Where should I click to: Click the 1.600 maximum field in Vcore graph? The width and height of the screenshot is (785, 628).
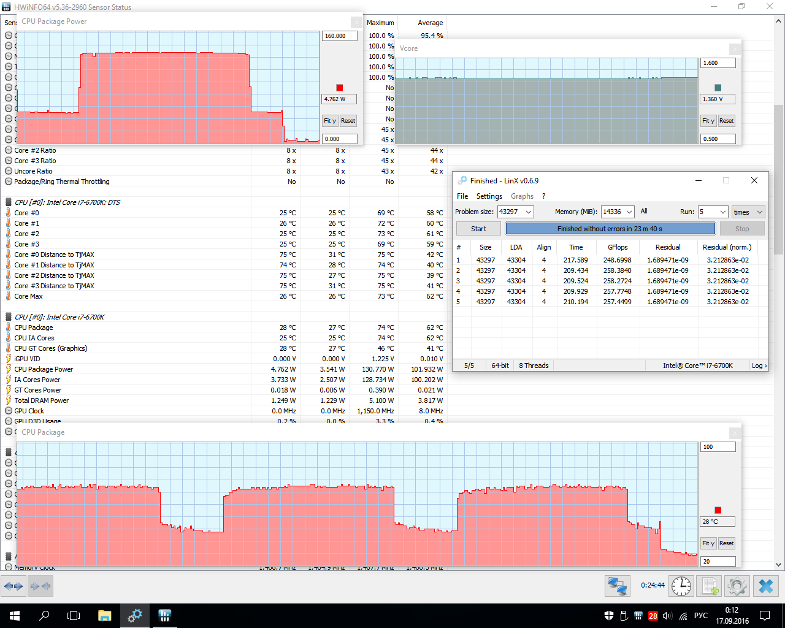(x=718, y=63)
